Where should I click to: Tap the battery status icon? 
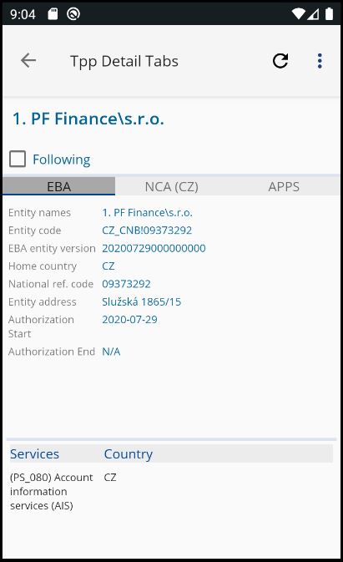click(x=329, y=14)
